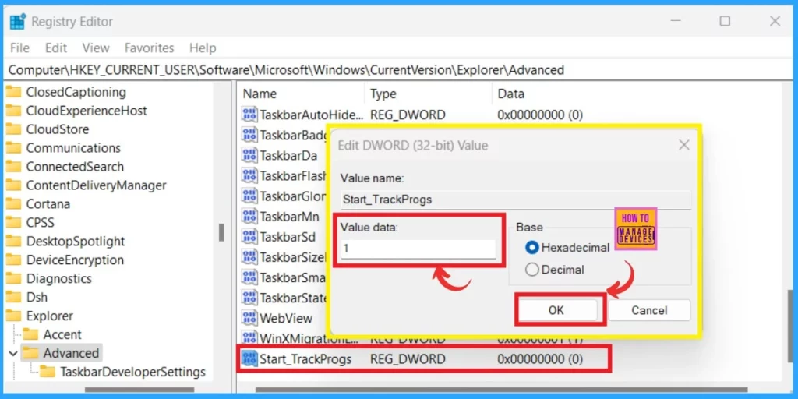The image size is (798, 399).
Task: Select the Advanced key label
Action: click(71, 353)
